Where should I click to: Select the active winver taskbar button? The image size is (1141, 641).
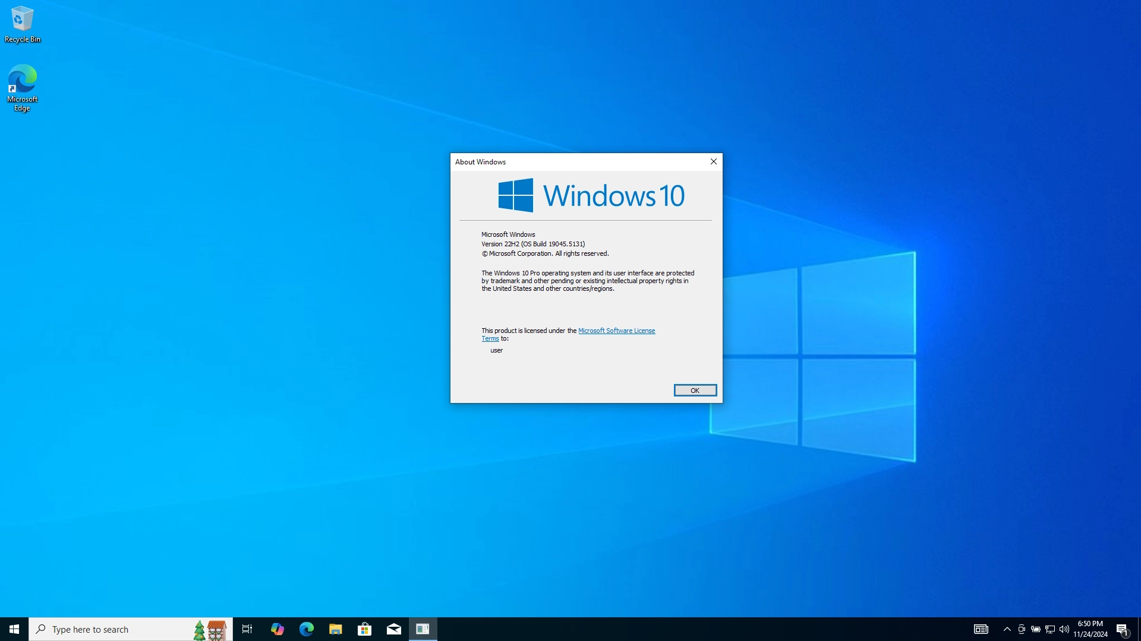[x=423, y=629]
